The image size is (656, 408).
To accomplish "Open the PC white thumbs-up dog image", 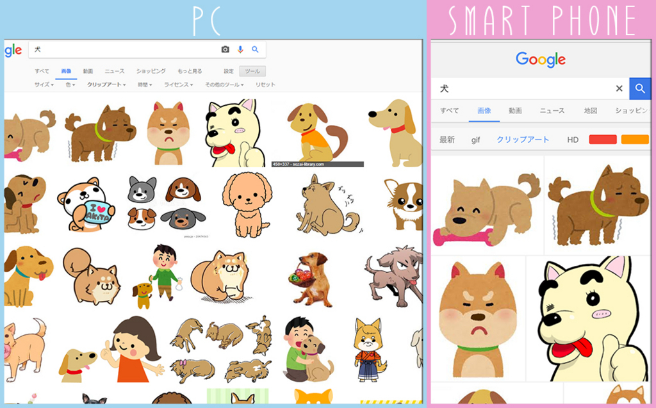I will click(236, 133).
